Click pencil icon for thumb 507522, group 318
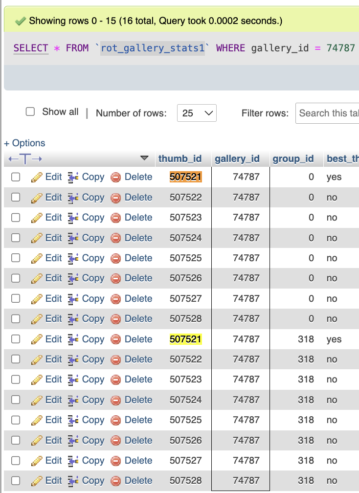This screenshot has width=359, height=493. [37, 359]
